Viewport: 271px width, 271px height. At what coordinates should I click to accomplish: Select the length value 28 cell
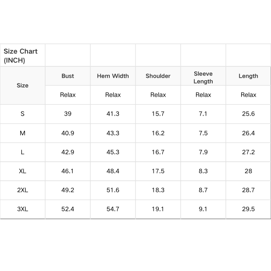click(x=248, y=171)
